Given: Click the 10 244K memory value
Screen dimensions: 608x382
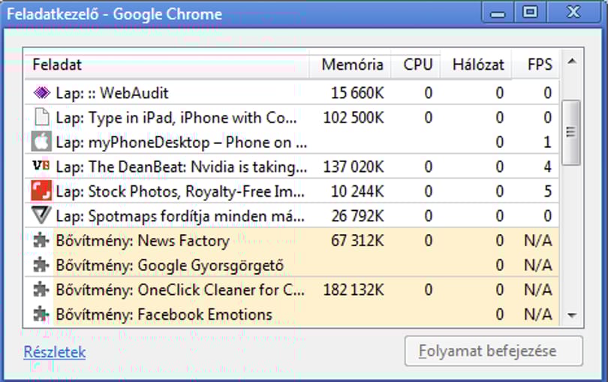Looking at the screenshot, I should (357, 191).
